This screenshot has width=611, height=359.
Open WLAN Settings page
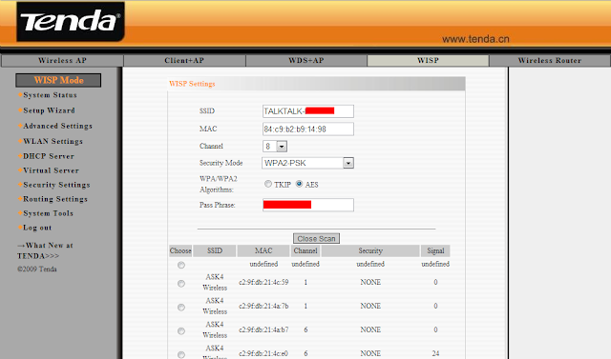point(53,142)
